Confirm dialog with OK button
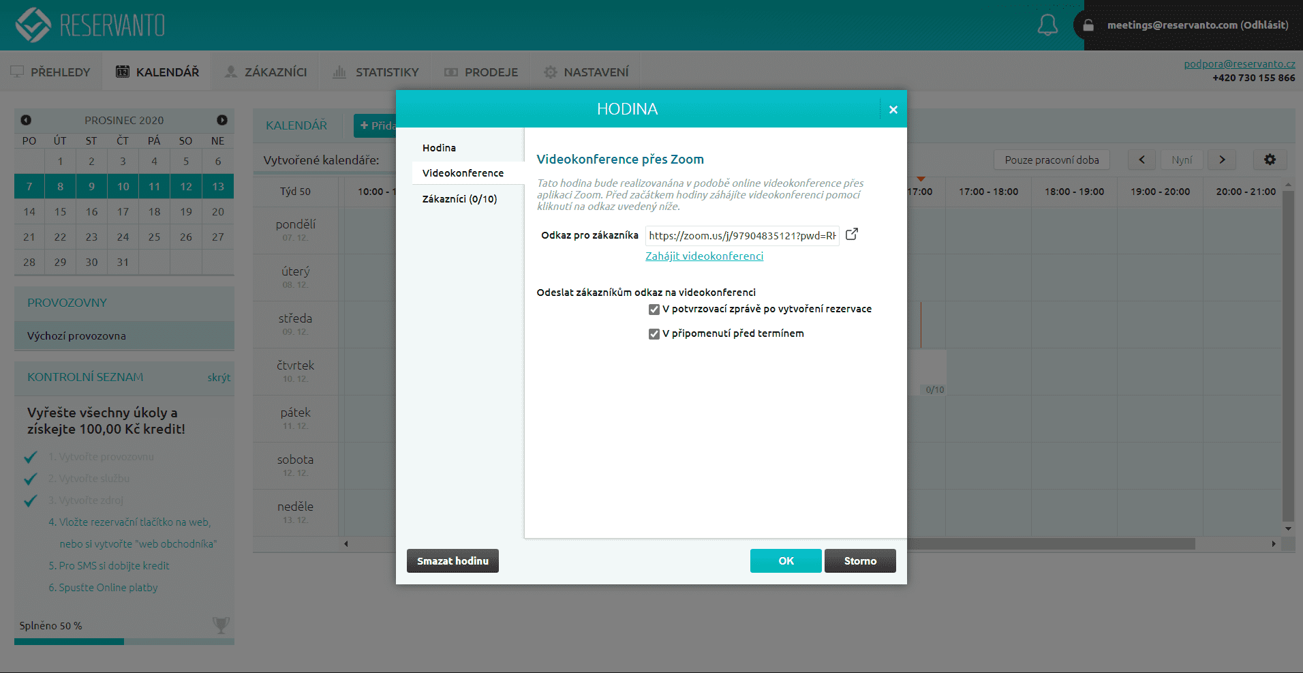The width and height of the screenshot is (1303, 673). pos(785,560)
